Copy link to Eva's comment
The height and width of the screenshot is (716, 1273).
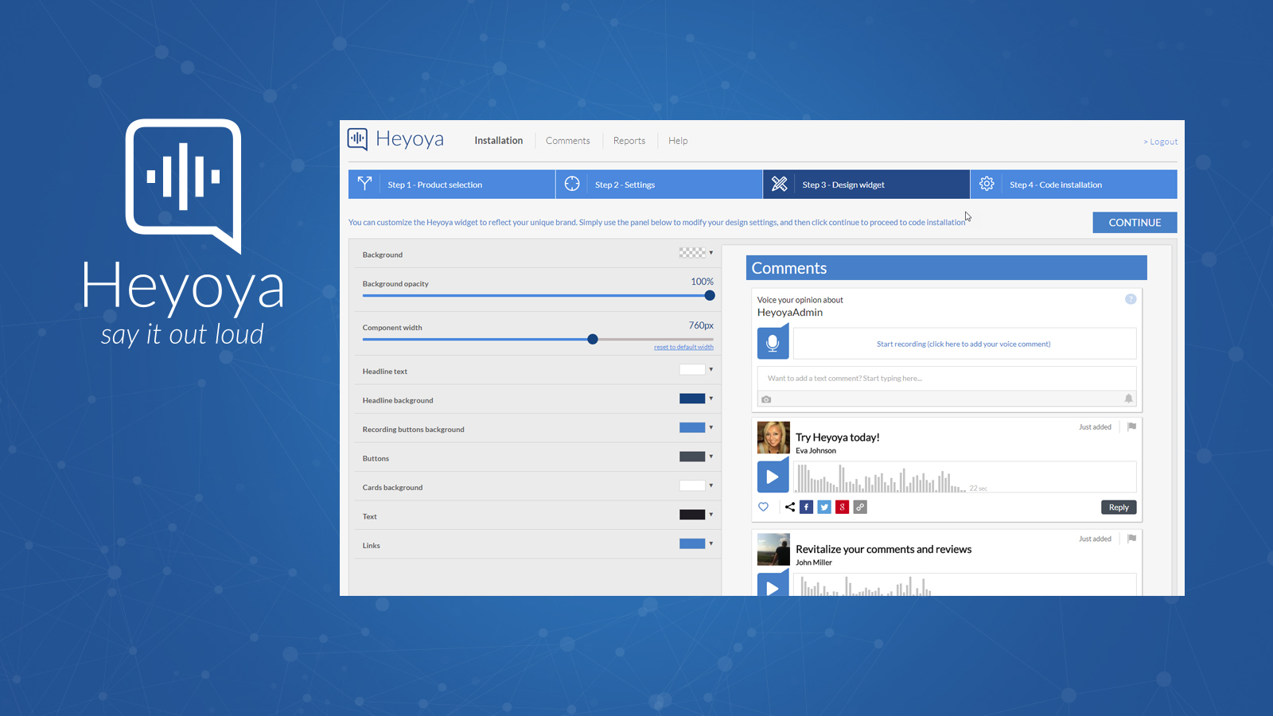860,507
